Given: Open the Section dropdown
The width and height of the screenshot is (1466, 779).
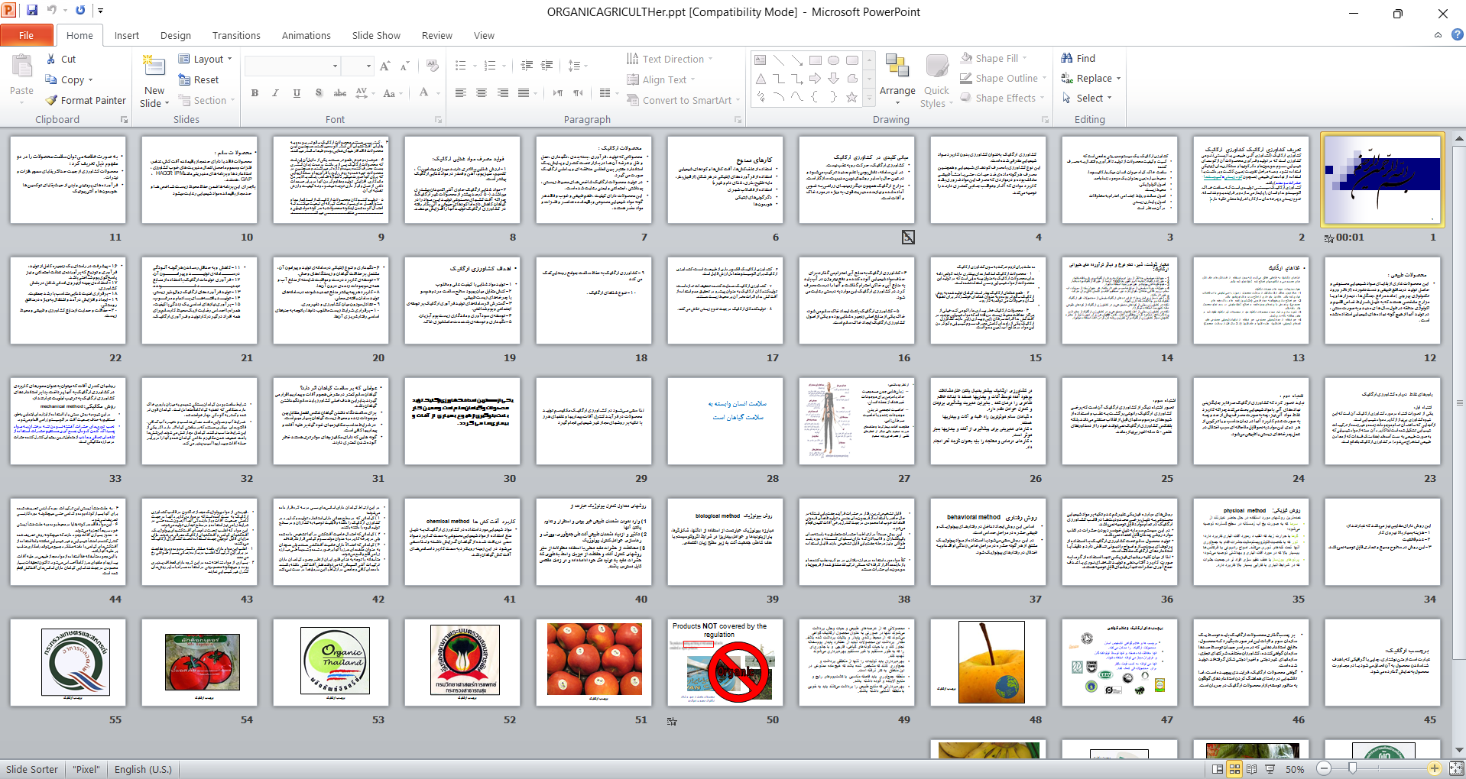Looking at the screenshot, I should [x=206, y=100].
